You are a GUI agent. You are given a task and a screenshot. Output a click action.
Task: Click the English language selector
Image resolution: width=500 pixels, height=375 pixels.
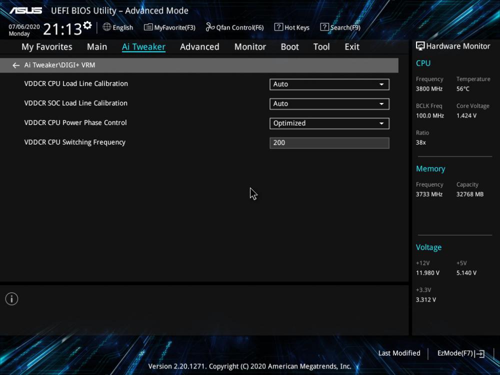point(117,27)
